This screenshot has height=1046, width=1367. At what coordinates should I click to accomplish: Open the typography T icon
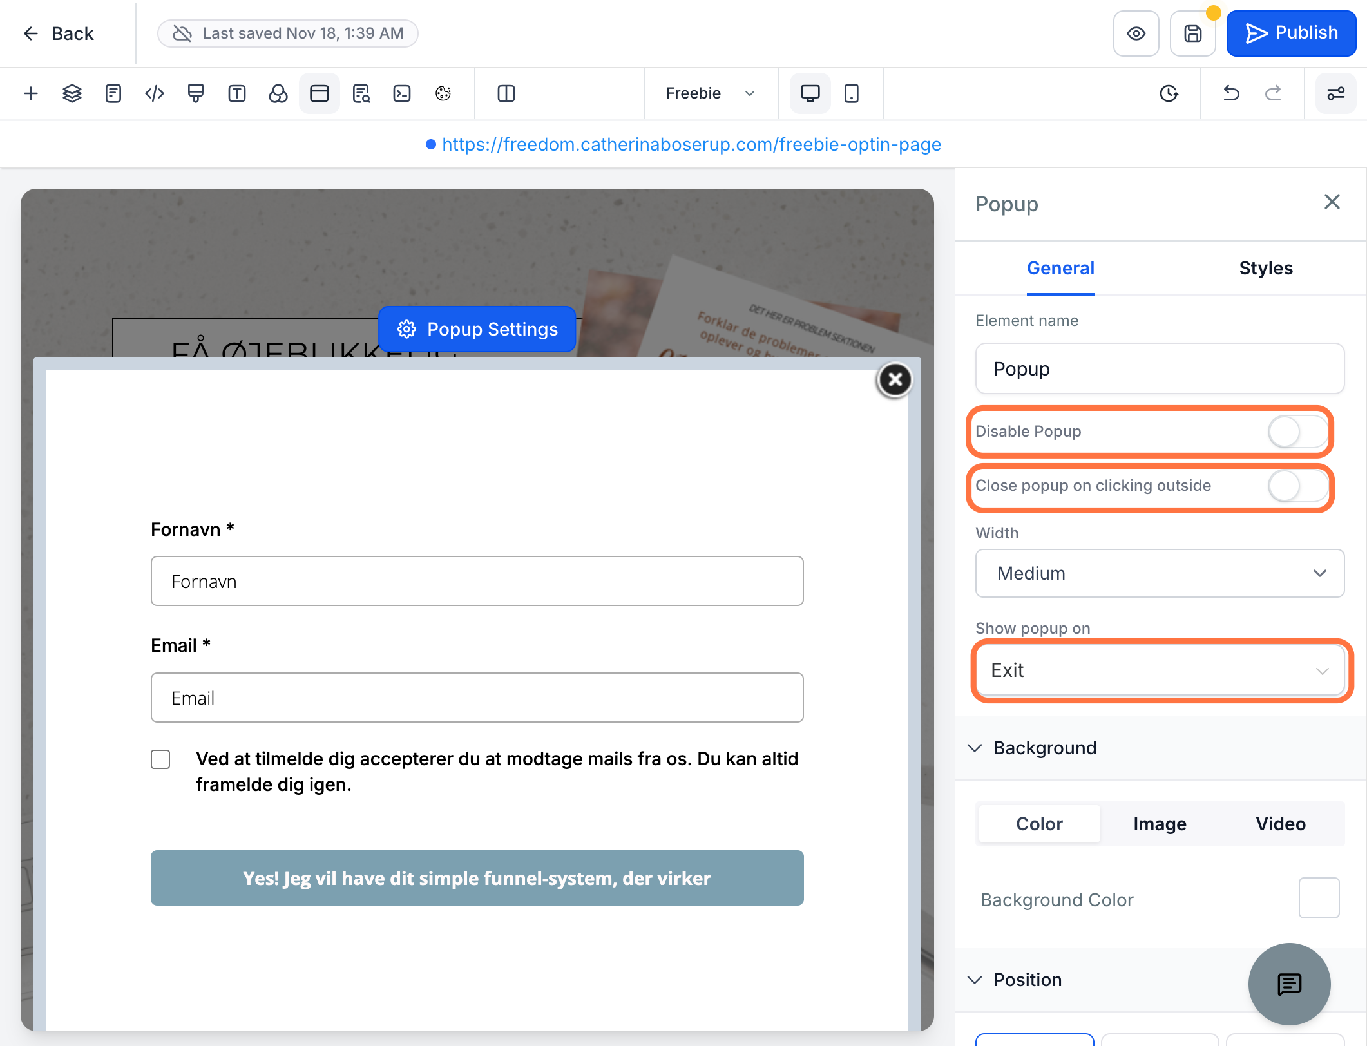pos(237,93)
